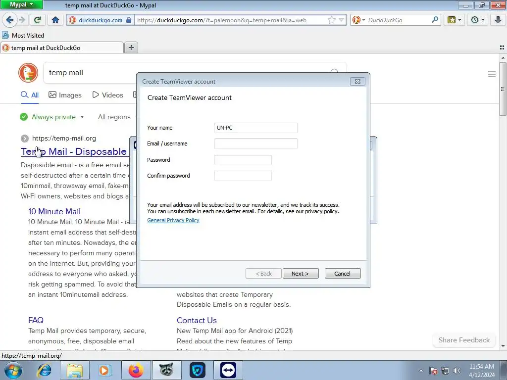507x380 pixels.
Task: Open the All regions filter
Action: [114, 117]
